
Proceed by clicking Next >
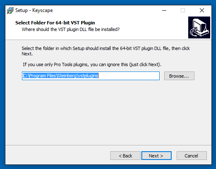click(156, 156)
